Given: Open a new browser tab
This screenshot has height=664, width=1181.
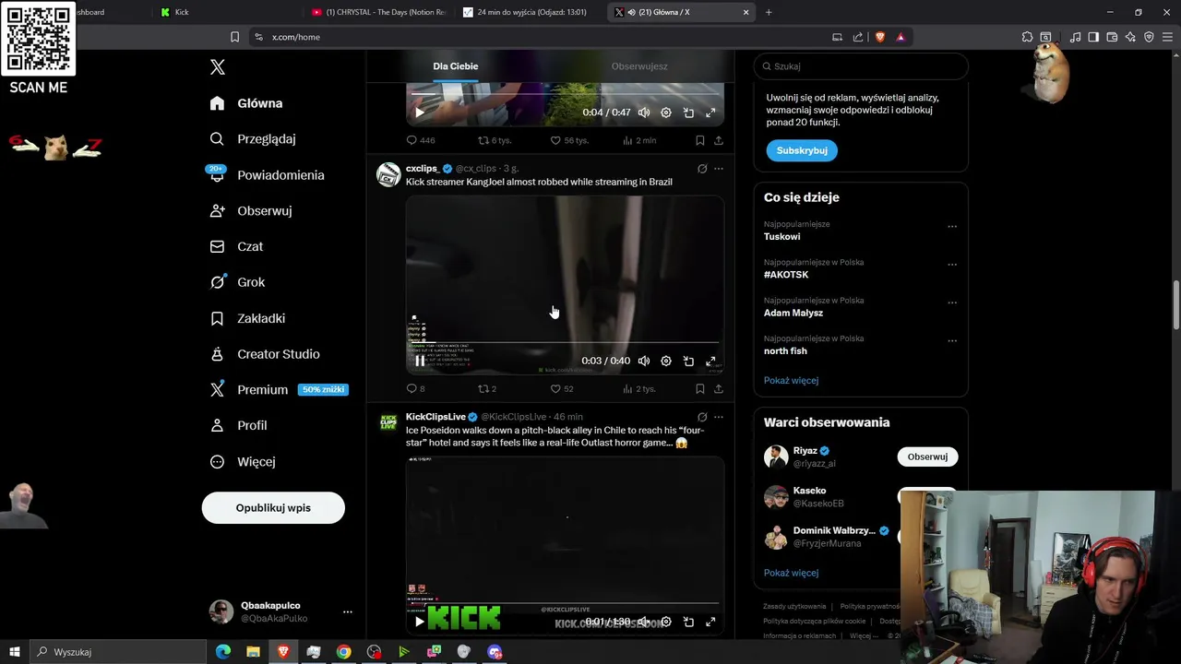Looking at the screenshot, I should pyautogui.click(x=769, y=12).
